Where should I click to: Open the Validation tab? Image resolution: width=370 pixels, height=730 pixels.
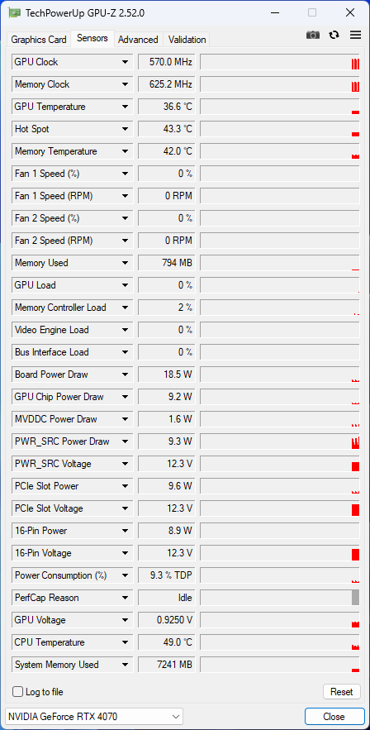(x=187, y=40)
